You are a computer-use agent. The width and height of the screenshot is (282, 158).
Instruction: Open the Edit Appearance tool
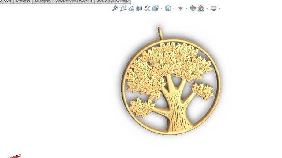click(x=193, y=8)
